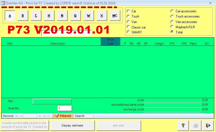Select the A letter button
This screenshot has width=216, height=132.
point(10,16)
